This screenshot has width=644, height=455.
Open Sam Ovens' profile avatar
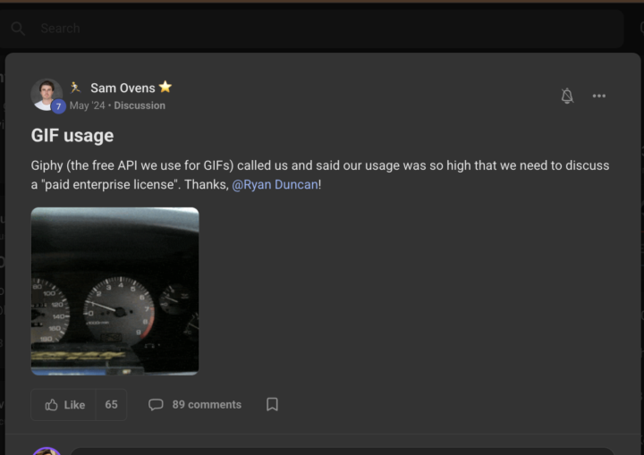(x=47, y=95)
